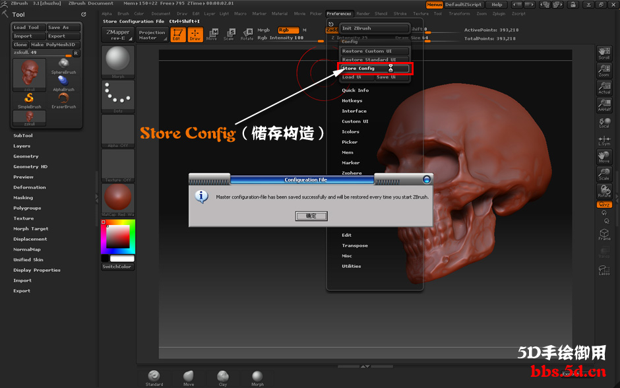This screenshot has height=388, width=620.
Task: Toggle the Menus button
Action: click(434, 5)
